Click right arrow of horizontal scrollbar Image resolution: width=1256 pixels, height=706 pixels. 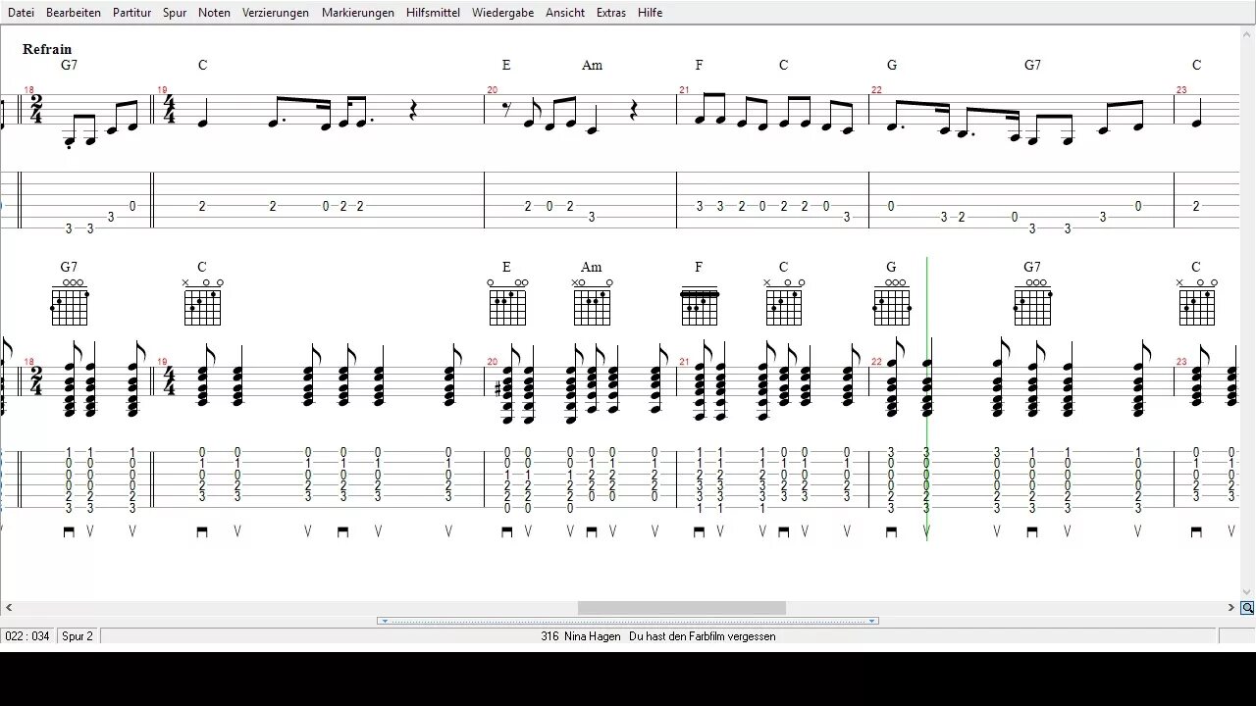(x=1231, y=608)
